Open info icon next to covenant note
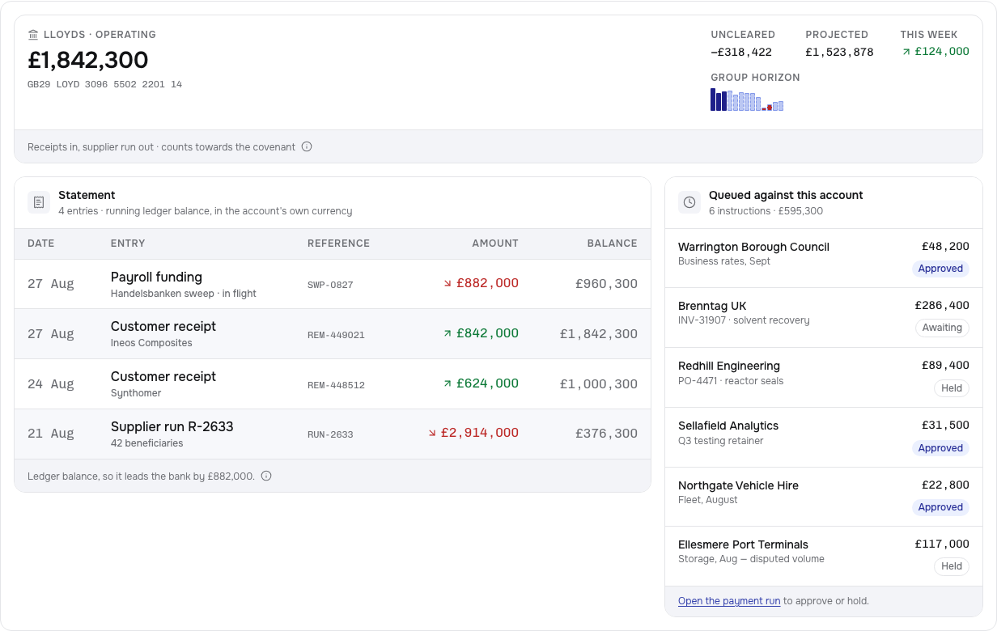 pyautogui.click(x=307, y=147)
